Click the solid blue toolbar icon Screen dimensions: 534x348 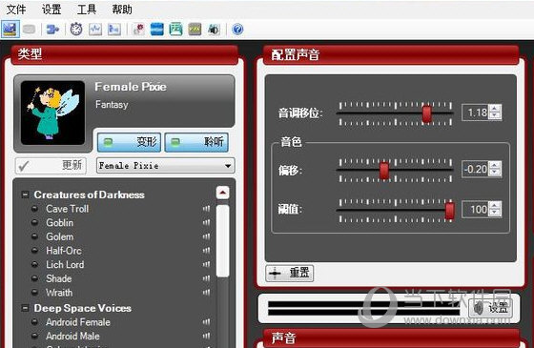tap(157, 30)
